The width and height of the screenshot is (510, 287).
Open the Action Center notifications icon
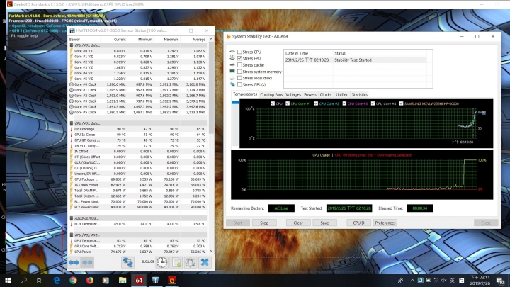click(500, 280)
